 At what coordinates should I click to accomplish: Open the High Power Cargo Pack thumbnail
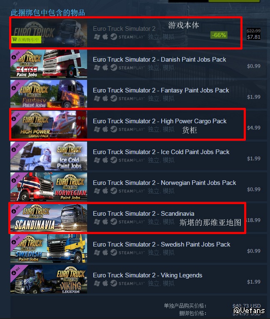(x=49, y=125)
